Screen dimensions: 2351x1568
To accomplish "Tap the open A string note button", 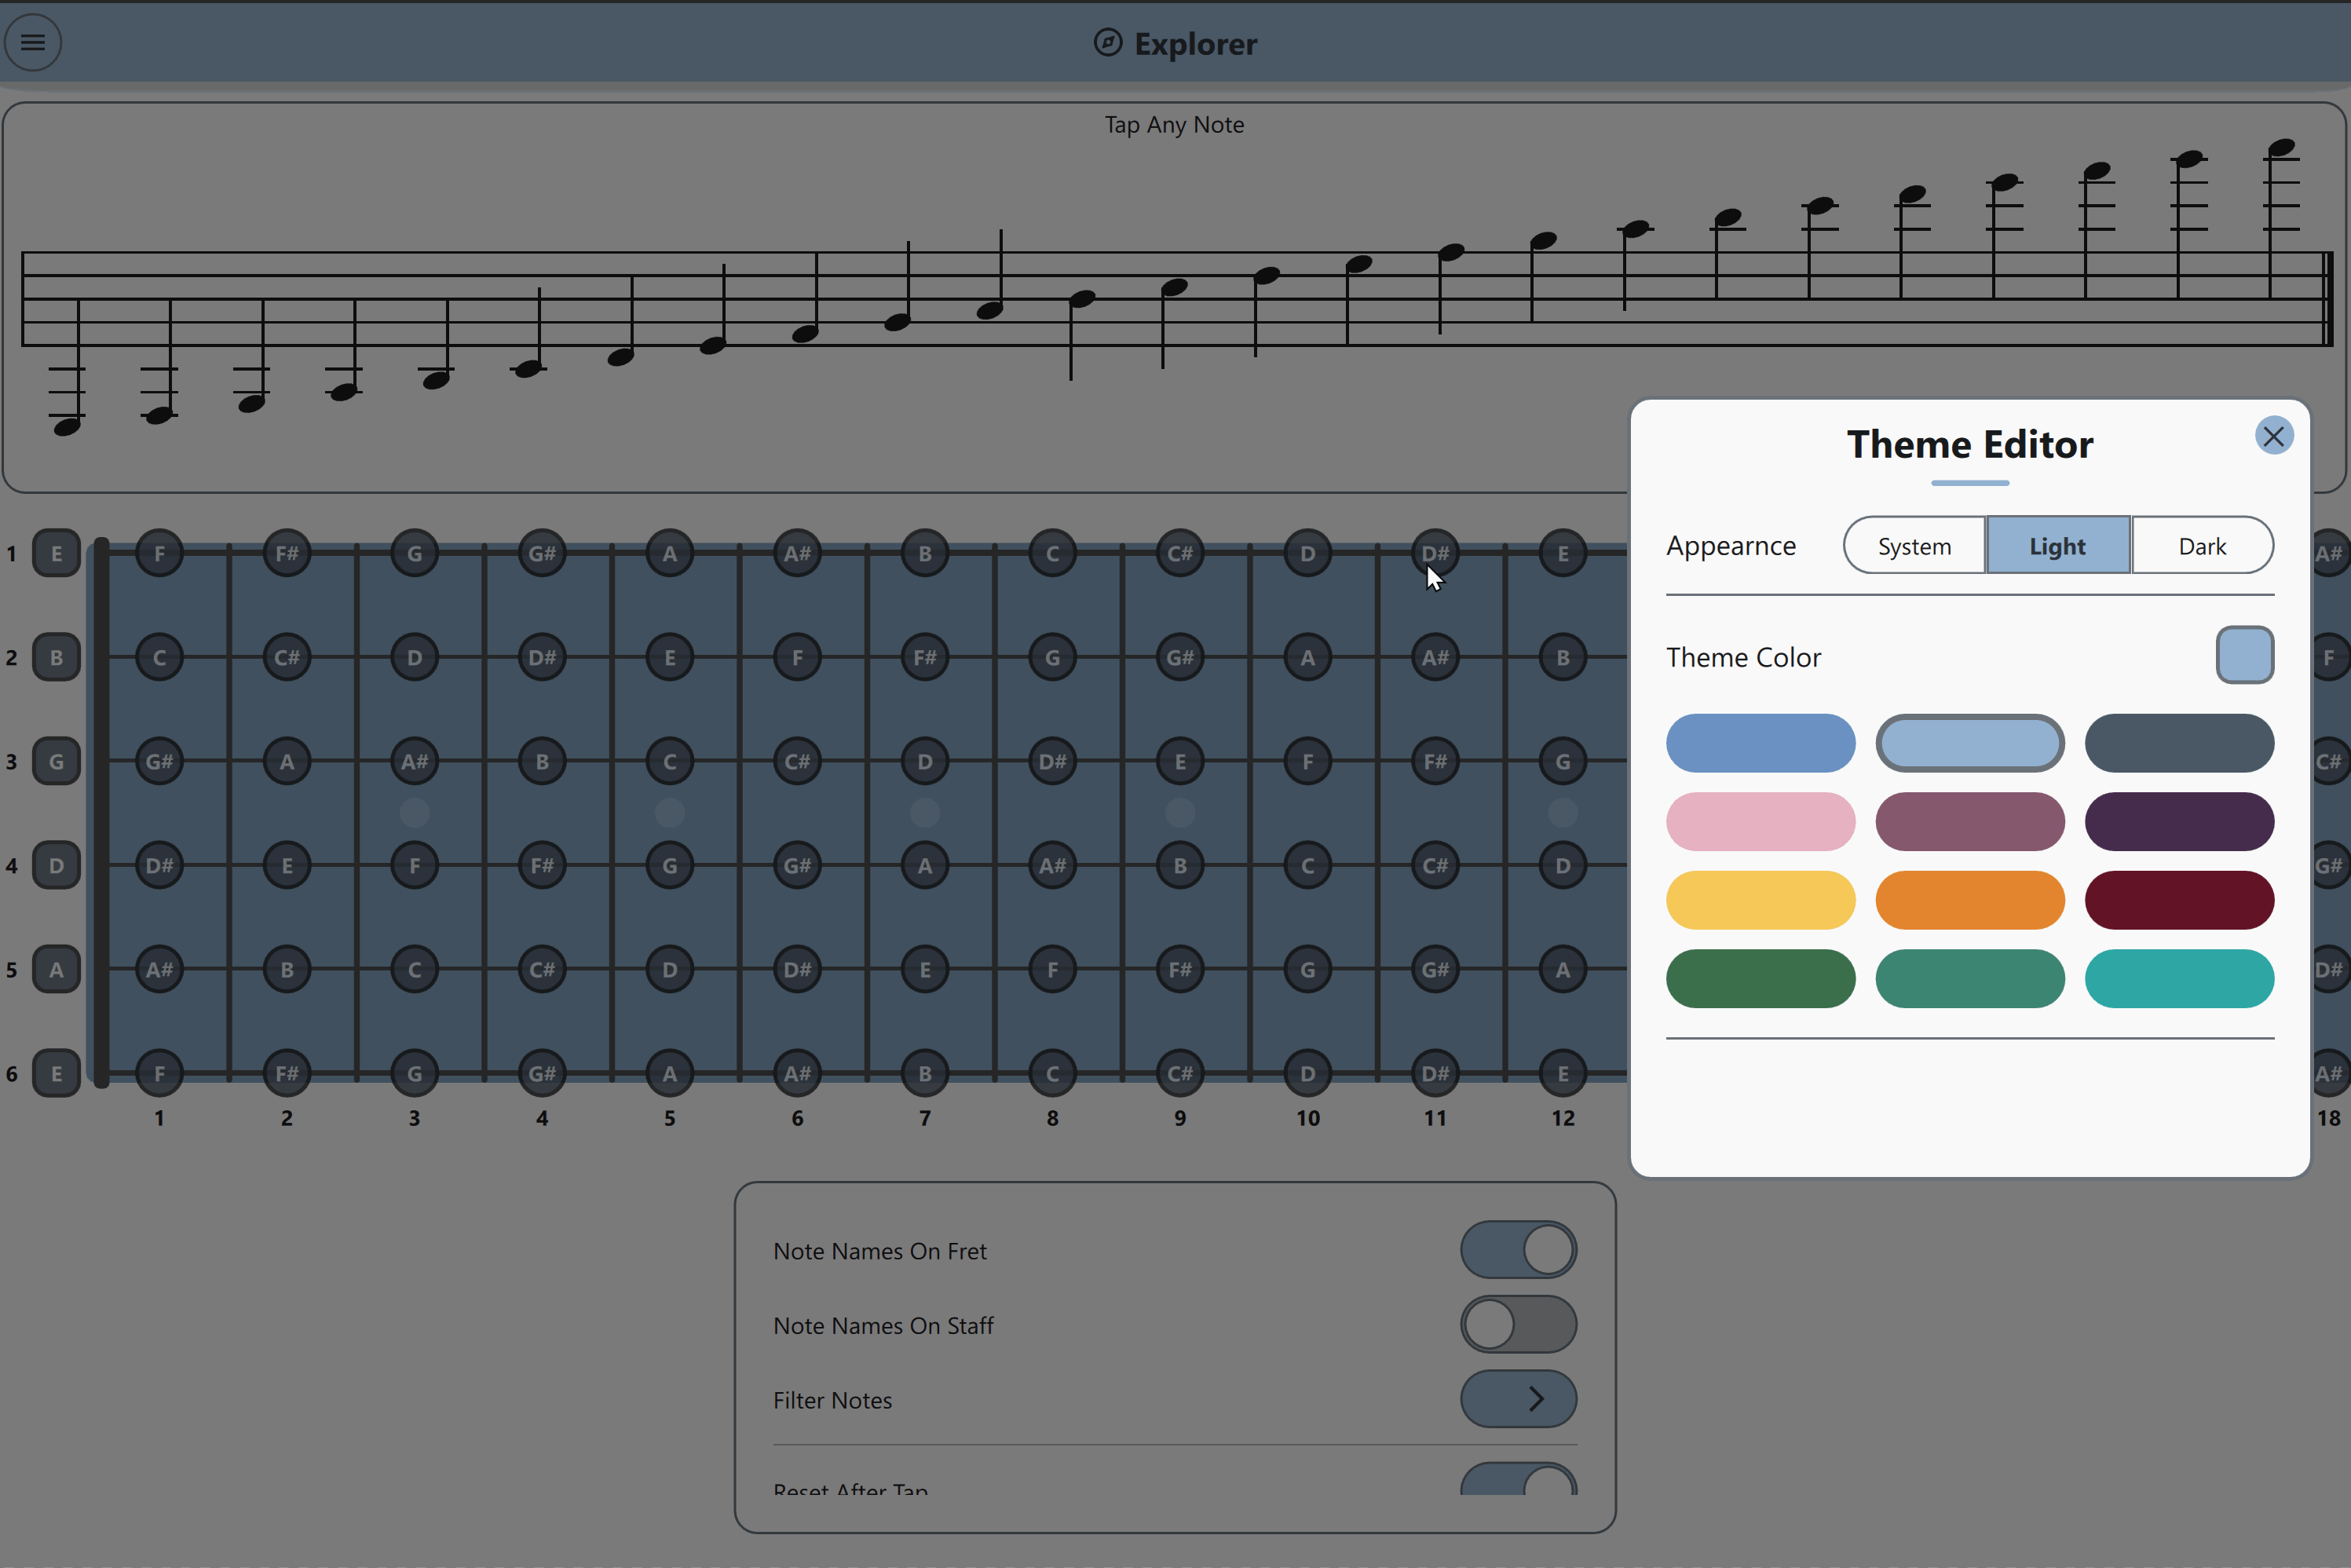I will coord(56,970).
